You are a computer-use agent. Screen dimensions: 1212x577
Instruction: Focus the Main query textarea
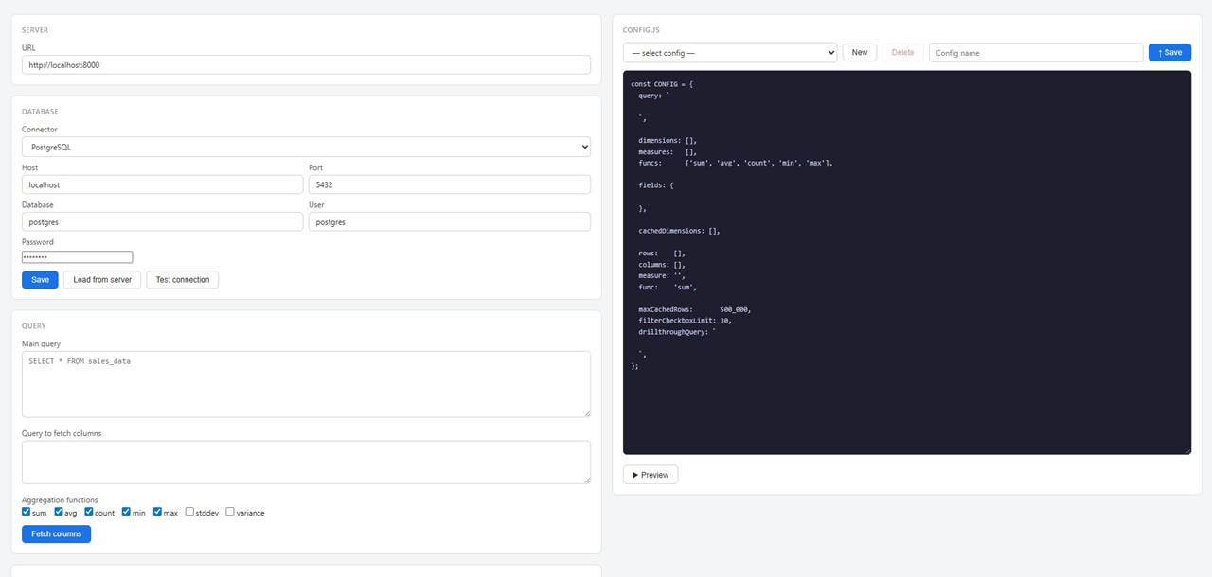[x=306, y=384]
